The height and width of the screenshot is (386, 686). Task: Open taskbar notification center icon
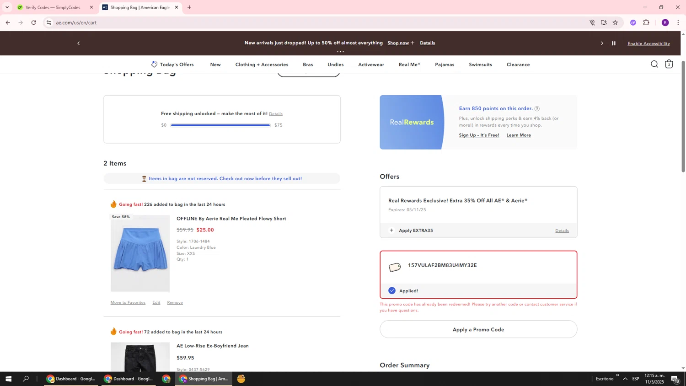(x=675, y=379)
